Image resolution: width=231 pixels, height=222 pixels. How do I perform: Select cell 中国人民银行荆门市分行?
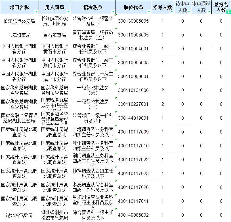tap(55, 63)
